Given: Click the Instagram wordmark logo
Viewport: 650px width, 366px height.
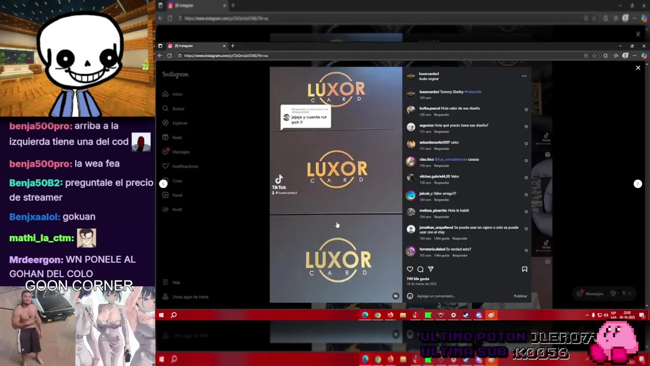Looking at the screenshot, I should click(x=175, y=75).
